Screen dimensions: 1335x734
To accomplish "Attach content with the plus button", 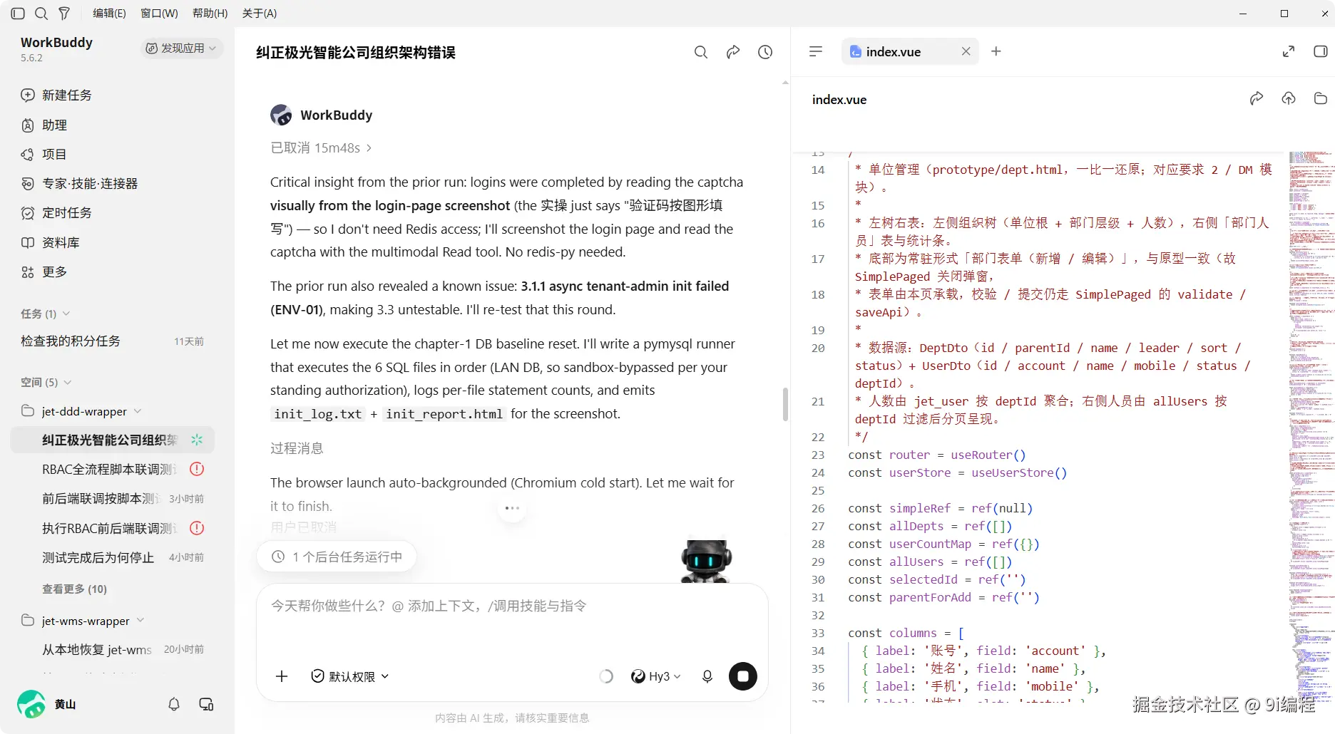I will click(x=282, y=676).
